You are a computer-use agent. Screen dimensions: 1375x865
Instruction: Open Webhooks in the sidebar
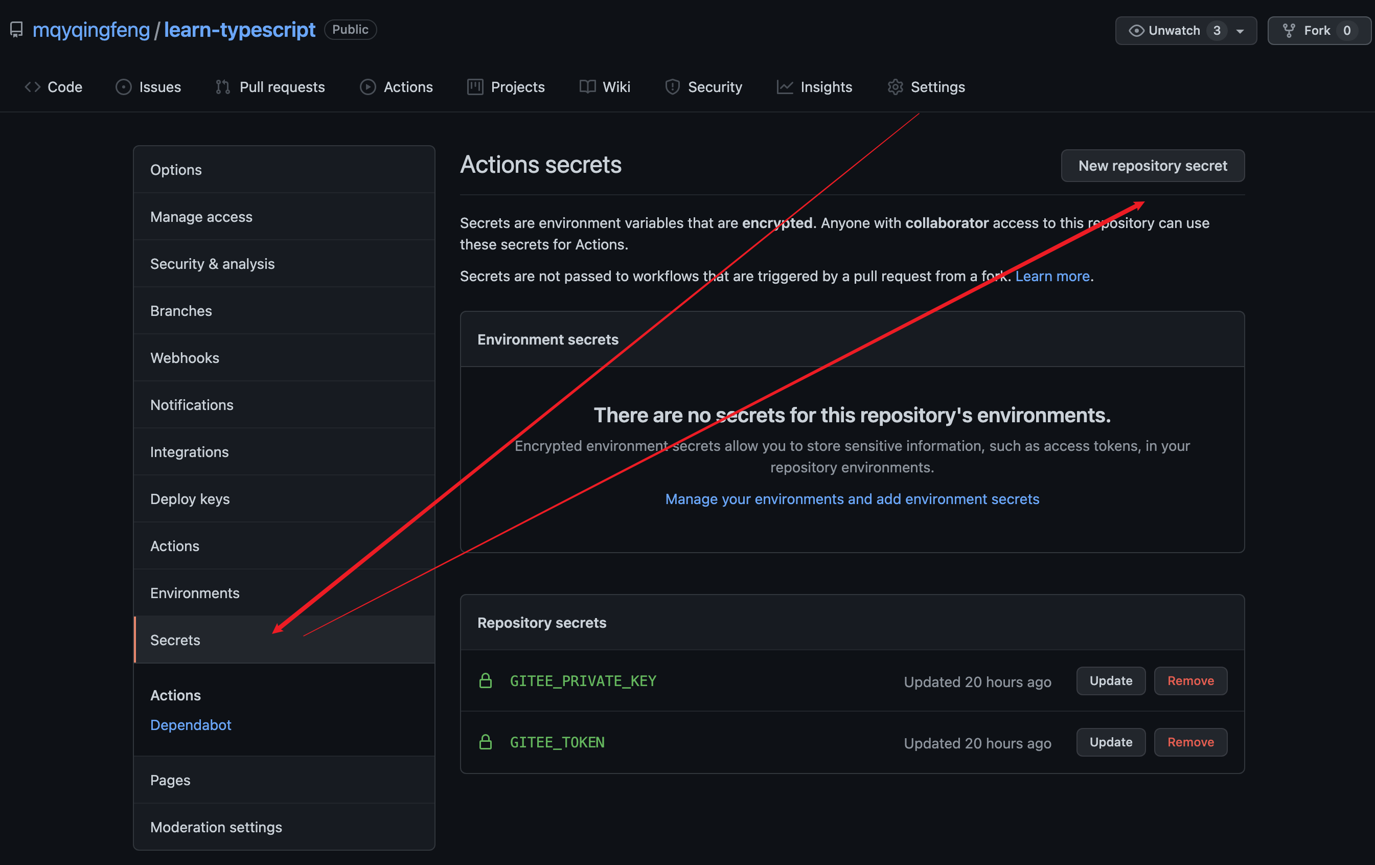pyautogui.click(x=185, y=358)
